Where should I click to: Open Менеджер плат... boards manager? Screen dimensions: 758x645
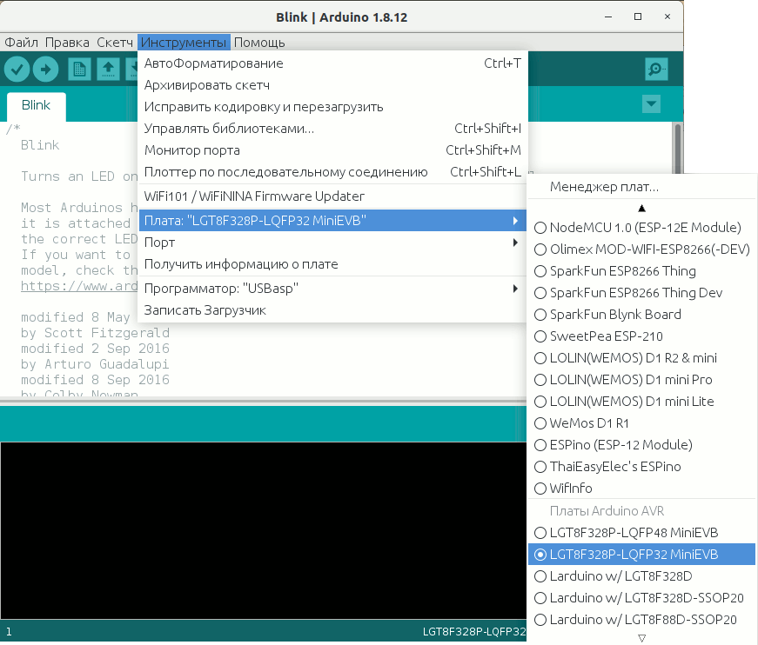click(641, 186)
